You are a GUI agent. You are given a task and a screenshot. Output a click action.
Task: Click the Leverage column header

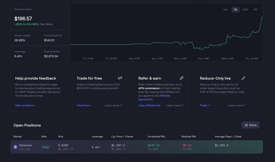point(97,137)
